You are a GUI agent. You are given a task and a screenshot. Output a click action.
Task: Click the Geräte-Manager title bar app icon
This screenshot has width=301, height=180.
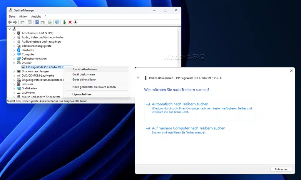pyautogui.click(x=10, y=10)
